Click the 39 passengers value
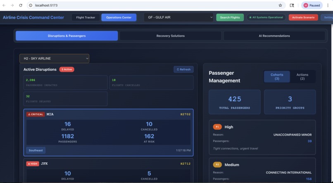 pos(309,141)
